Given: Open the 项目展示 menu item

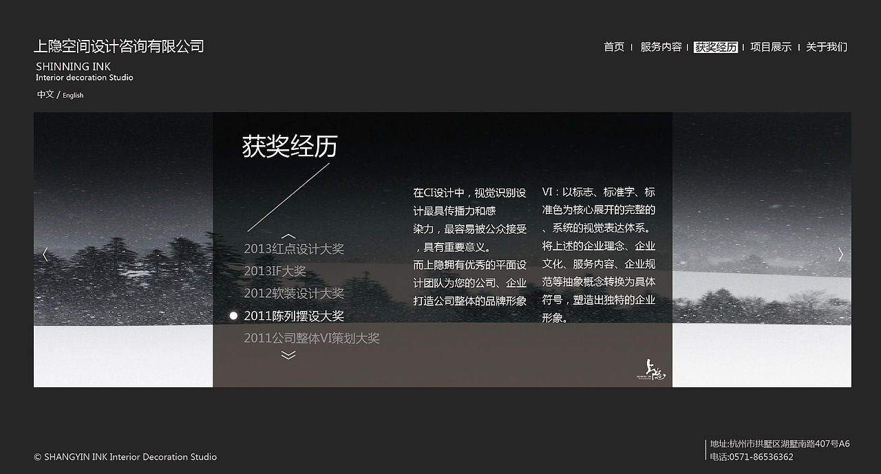Looking at the screenshot, I should pos(771,47).
